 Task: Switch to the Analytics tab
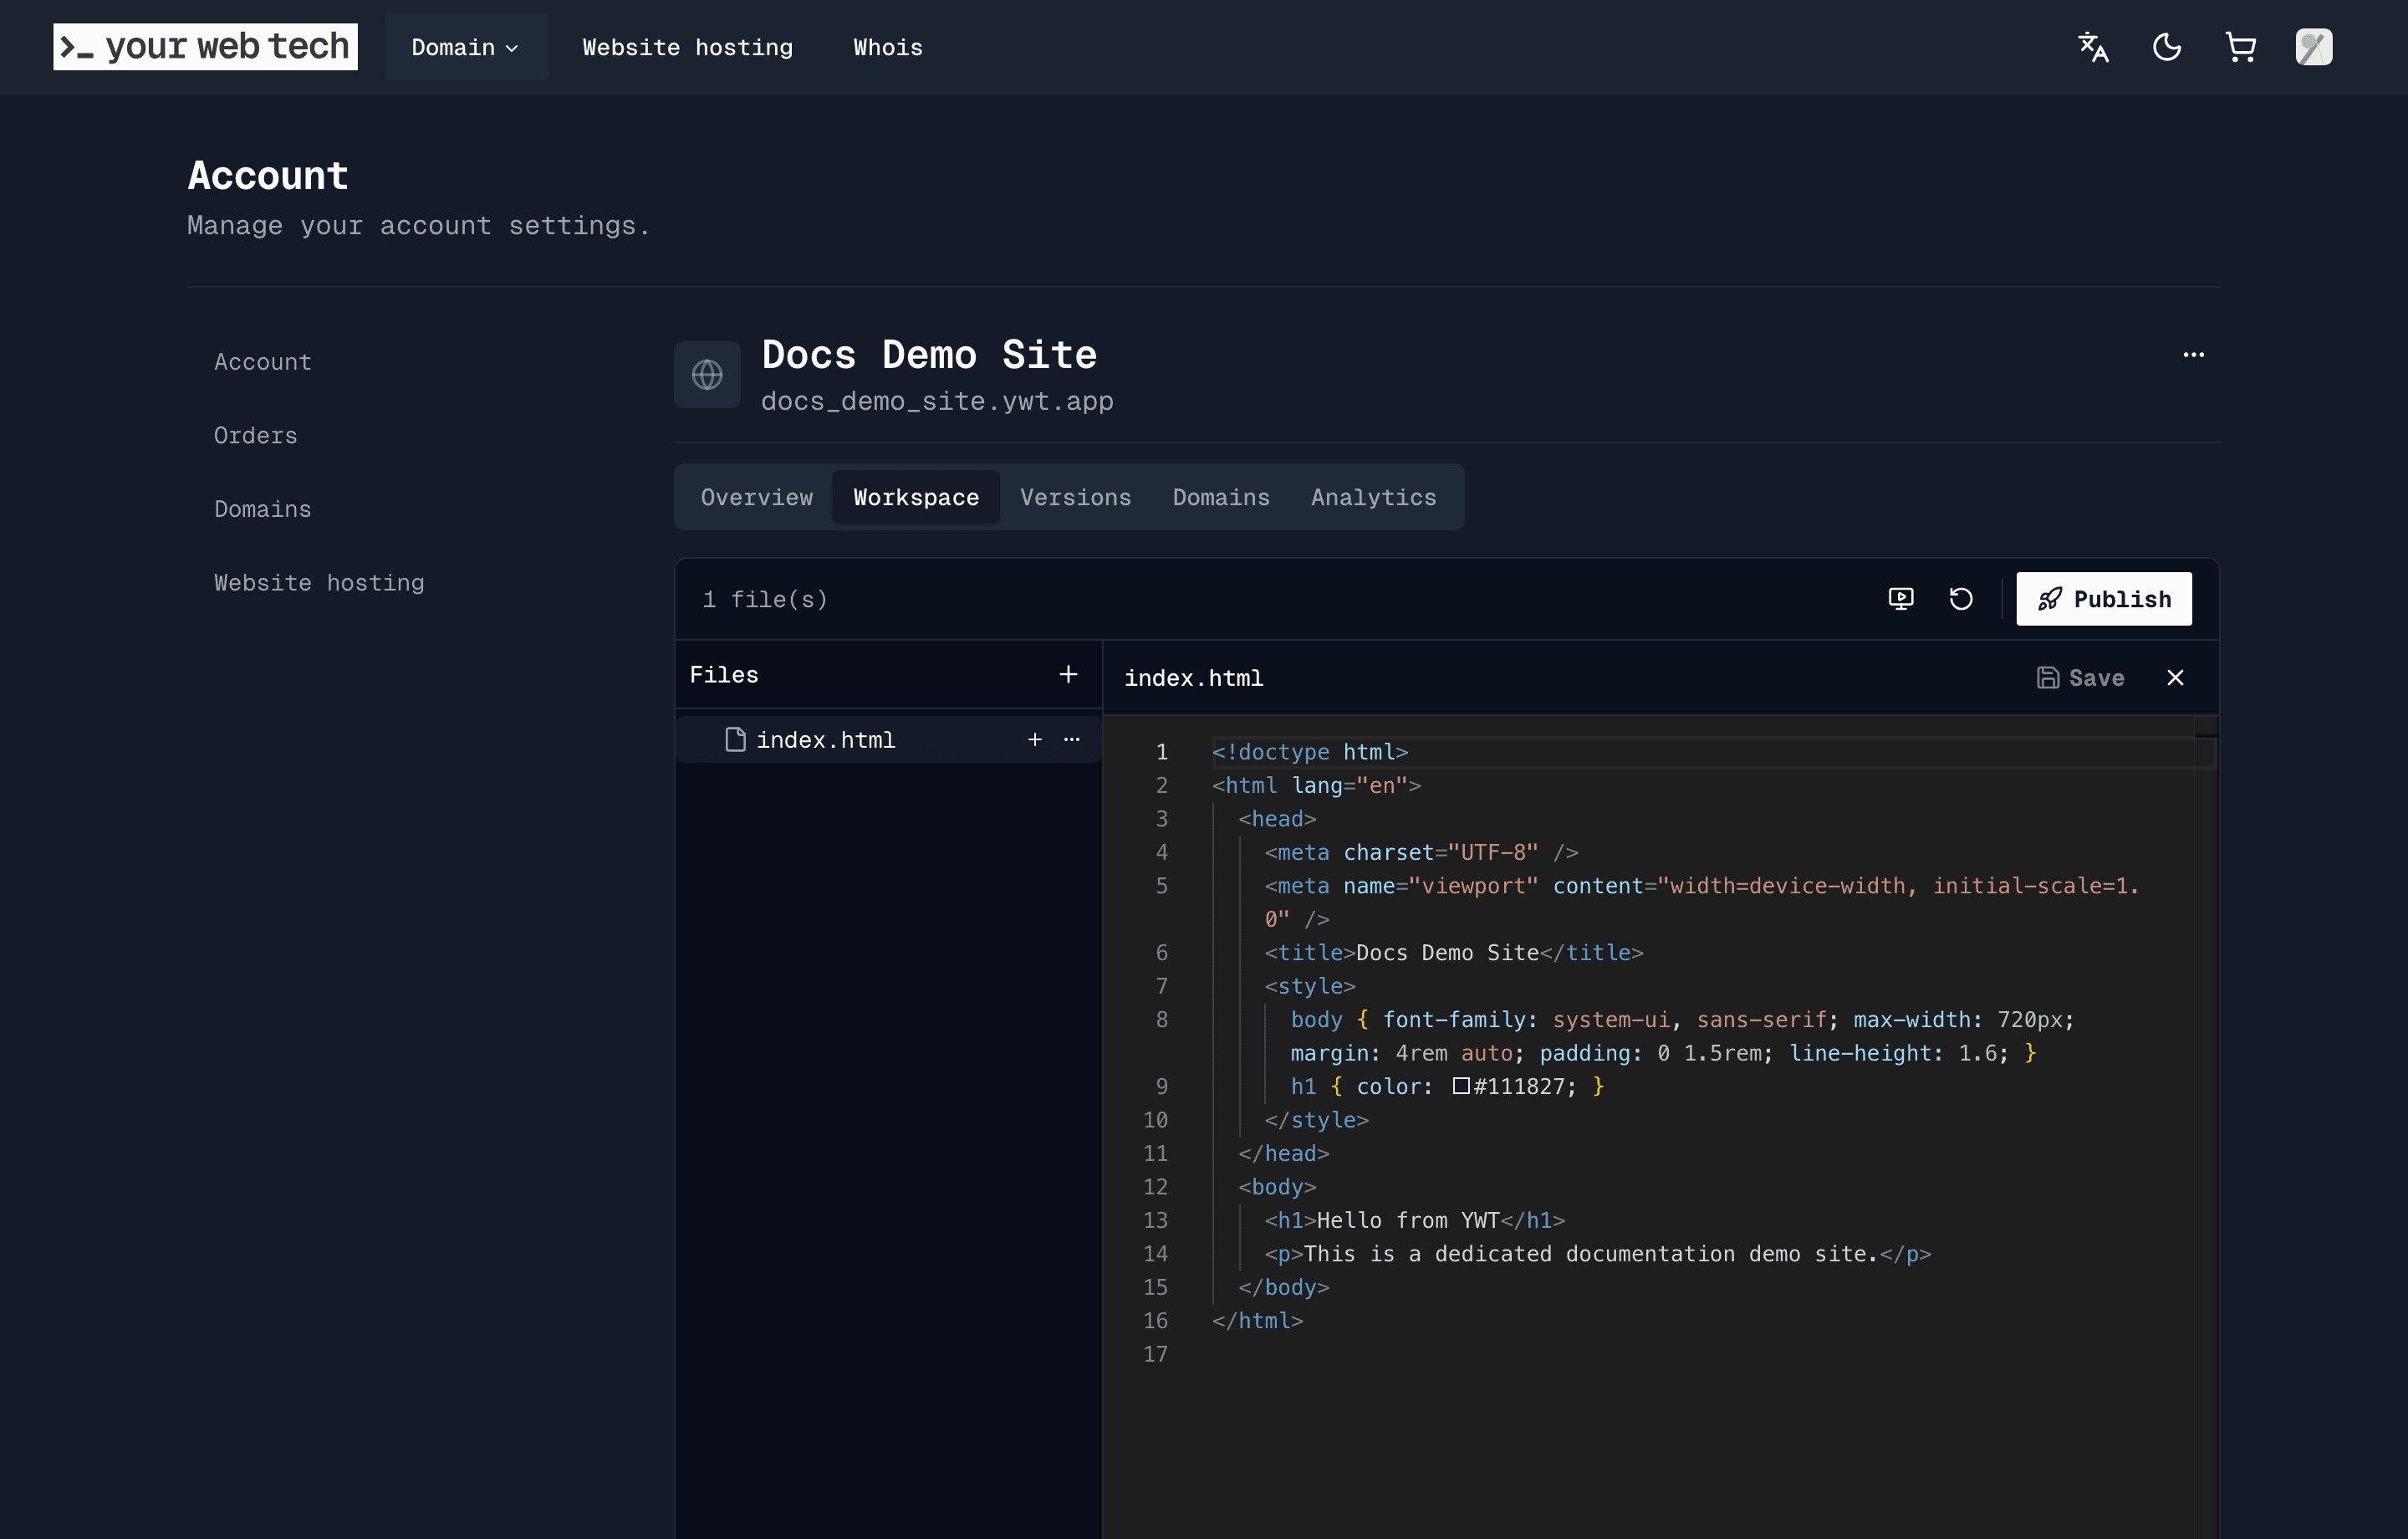pyautogui.click(x=1374, y=498)
